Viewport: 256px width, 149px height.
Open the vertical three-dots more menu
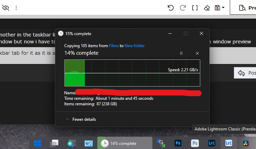point(16,8)
